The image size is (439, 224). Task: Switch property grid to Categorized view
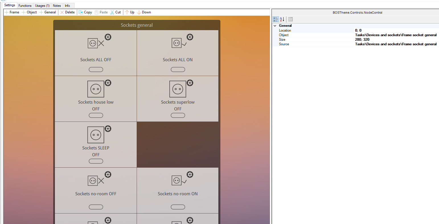(x=276, y=19)
